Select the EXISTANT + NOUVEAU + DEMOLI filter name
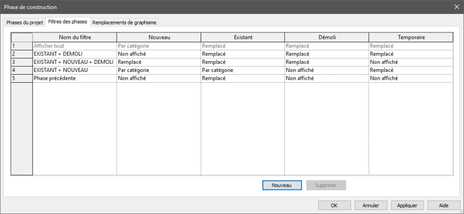This screenshot has width=464, height=214. [x=74, y=62]
